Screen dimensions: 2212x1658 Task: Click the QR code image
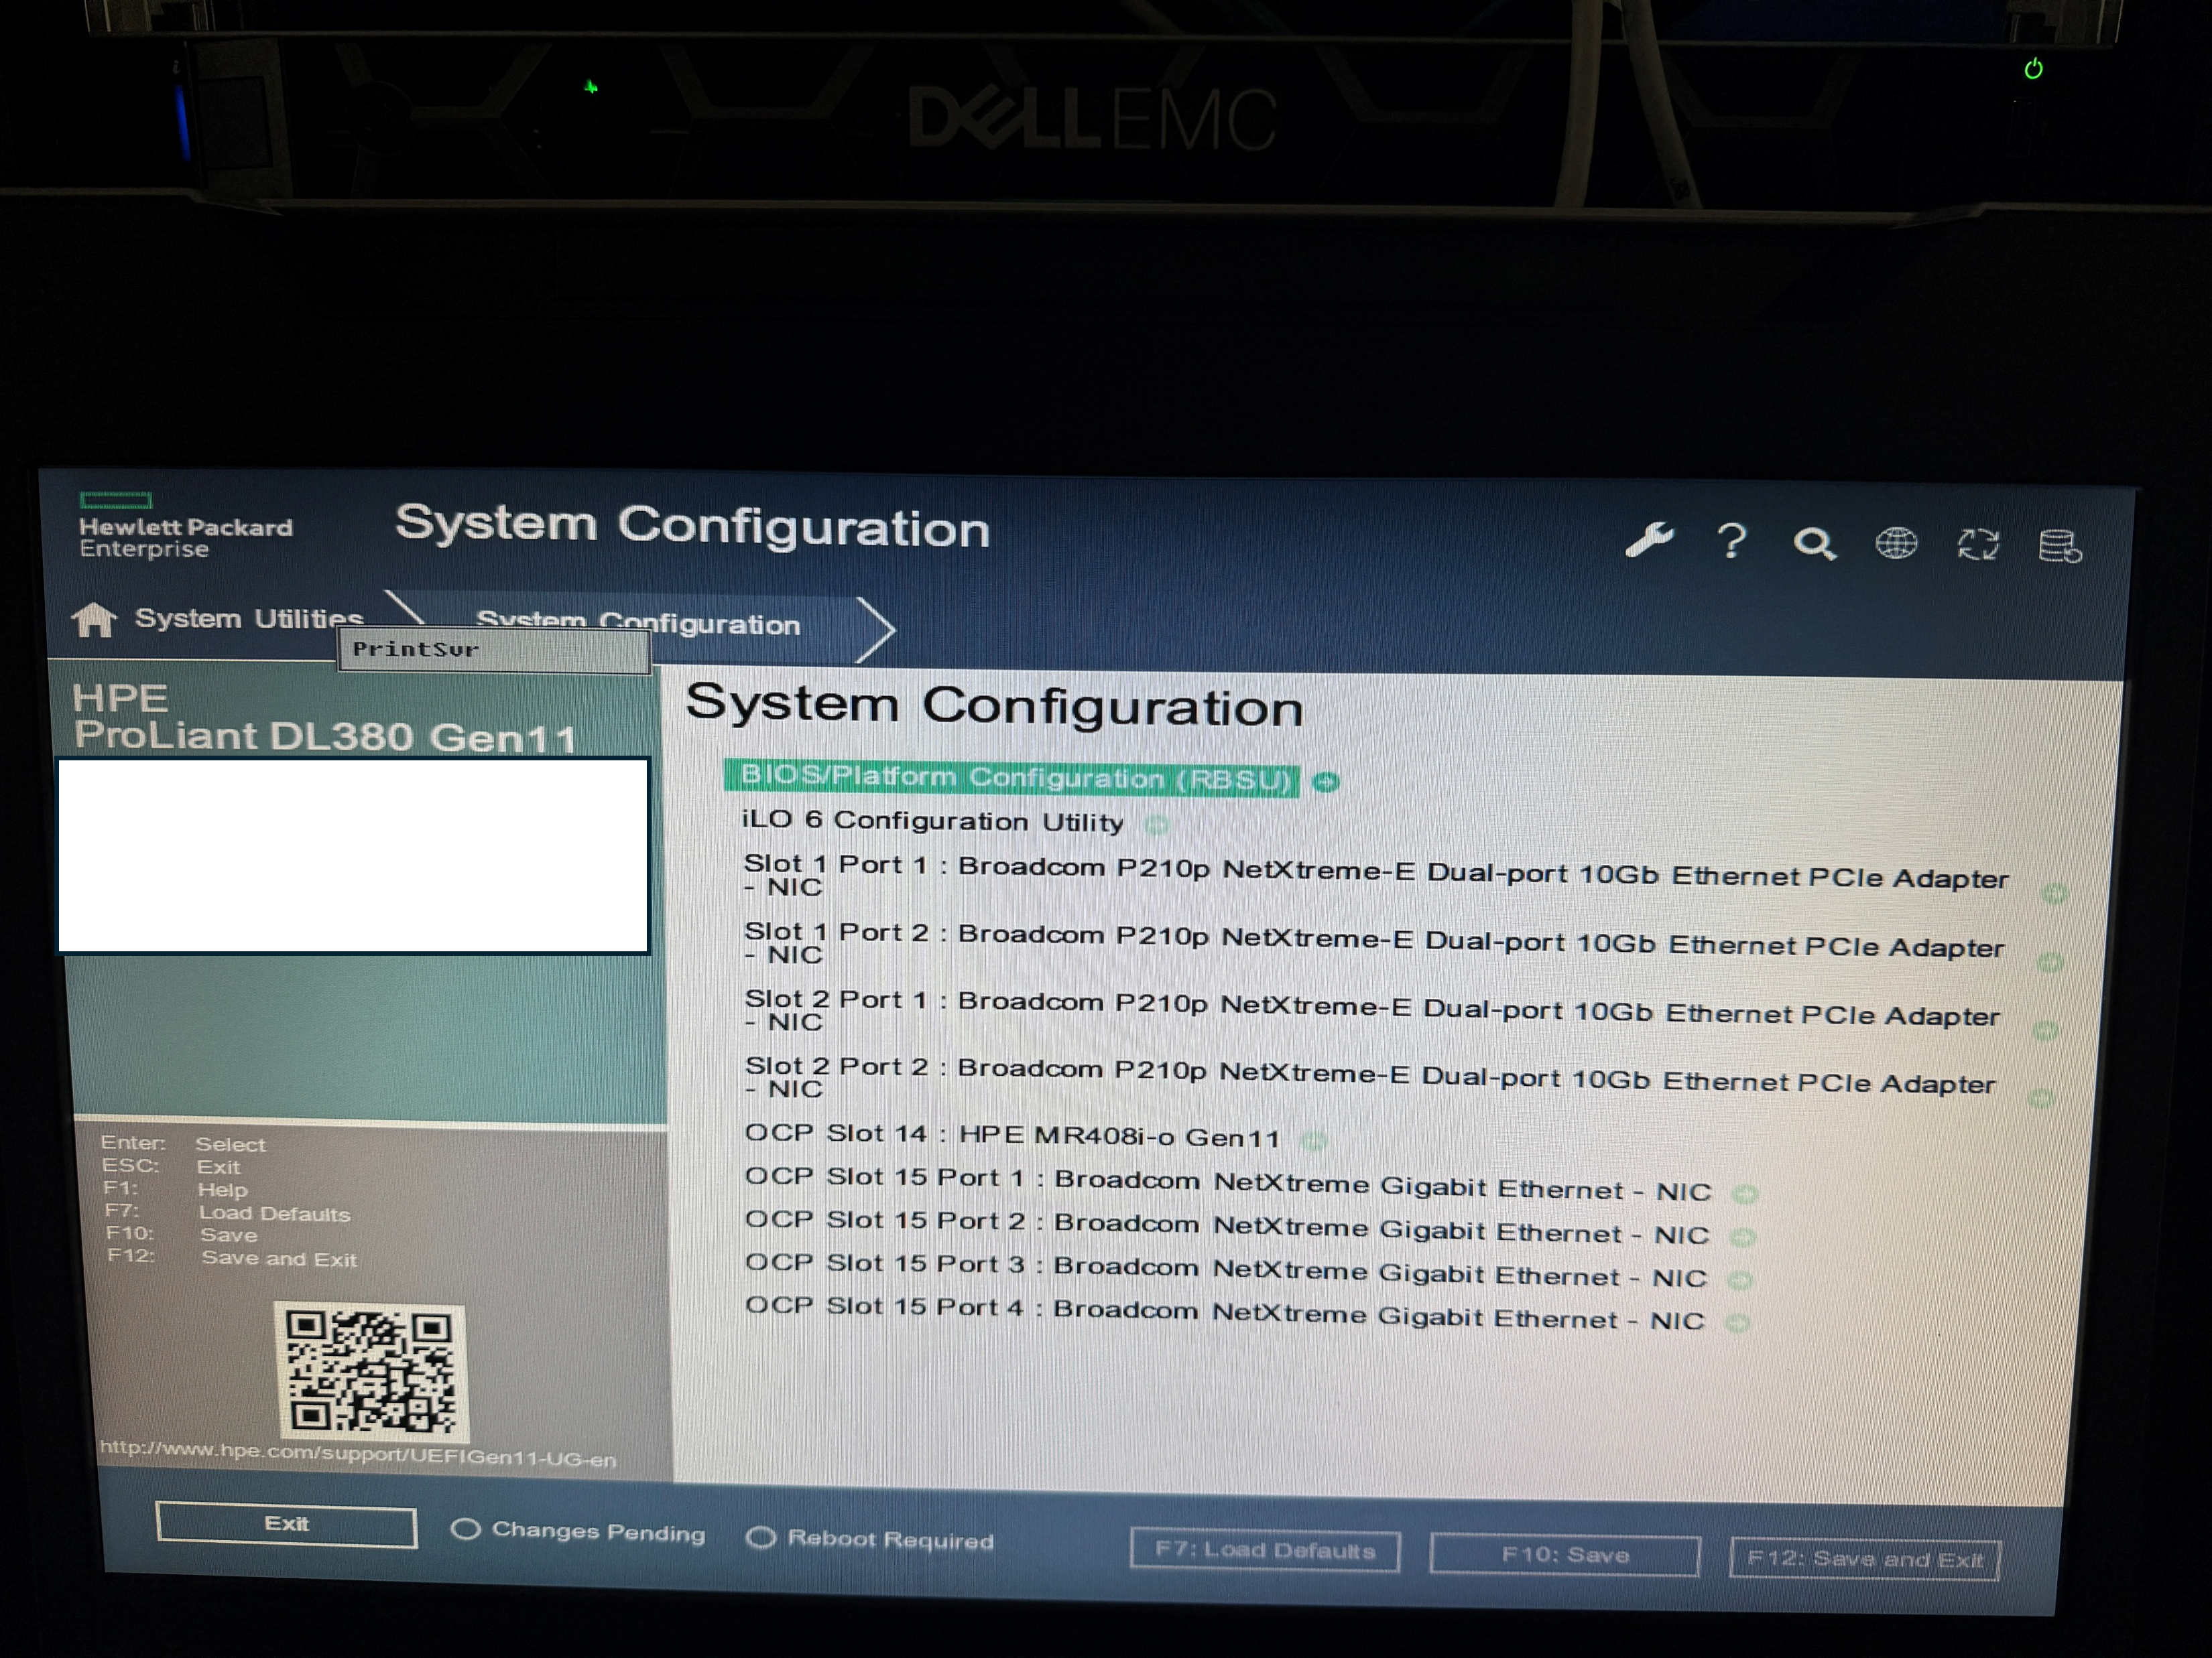pyautogui.click(x=370, y=1371)
